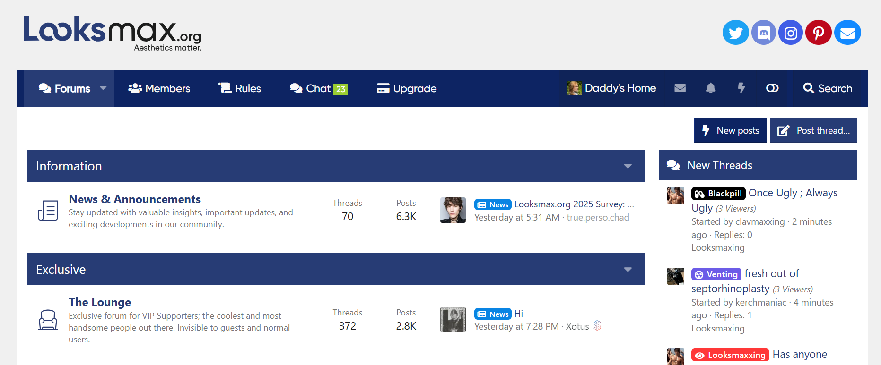Image resolution: width=881 pixels, height=365 pixels.
Task: Click the Looksmax.org logo
Action: coord(113,33)
